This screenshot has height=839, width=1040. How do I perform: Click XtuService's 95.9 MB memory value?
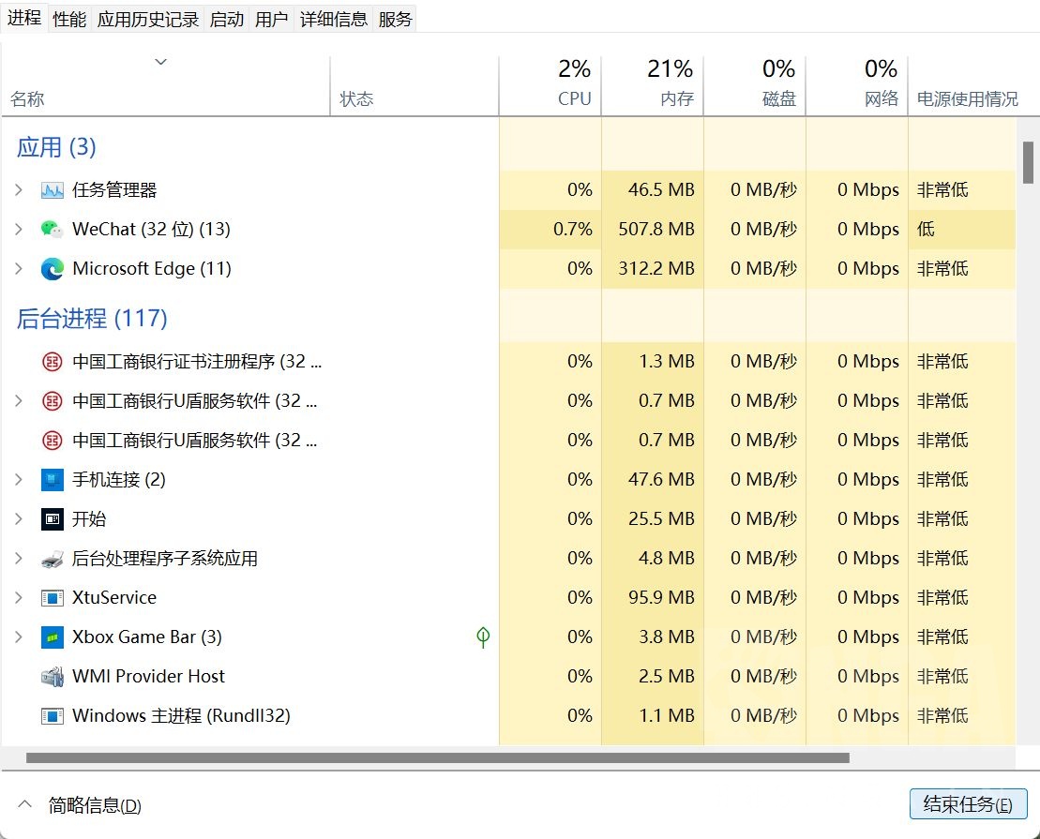click(661, 597)
